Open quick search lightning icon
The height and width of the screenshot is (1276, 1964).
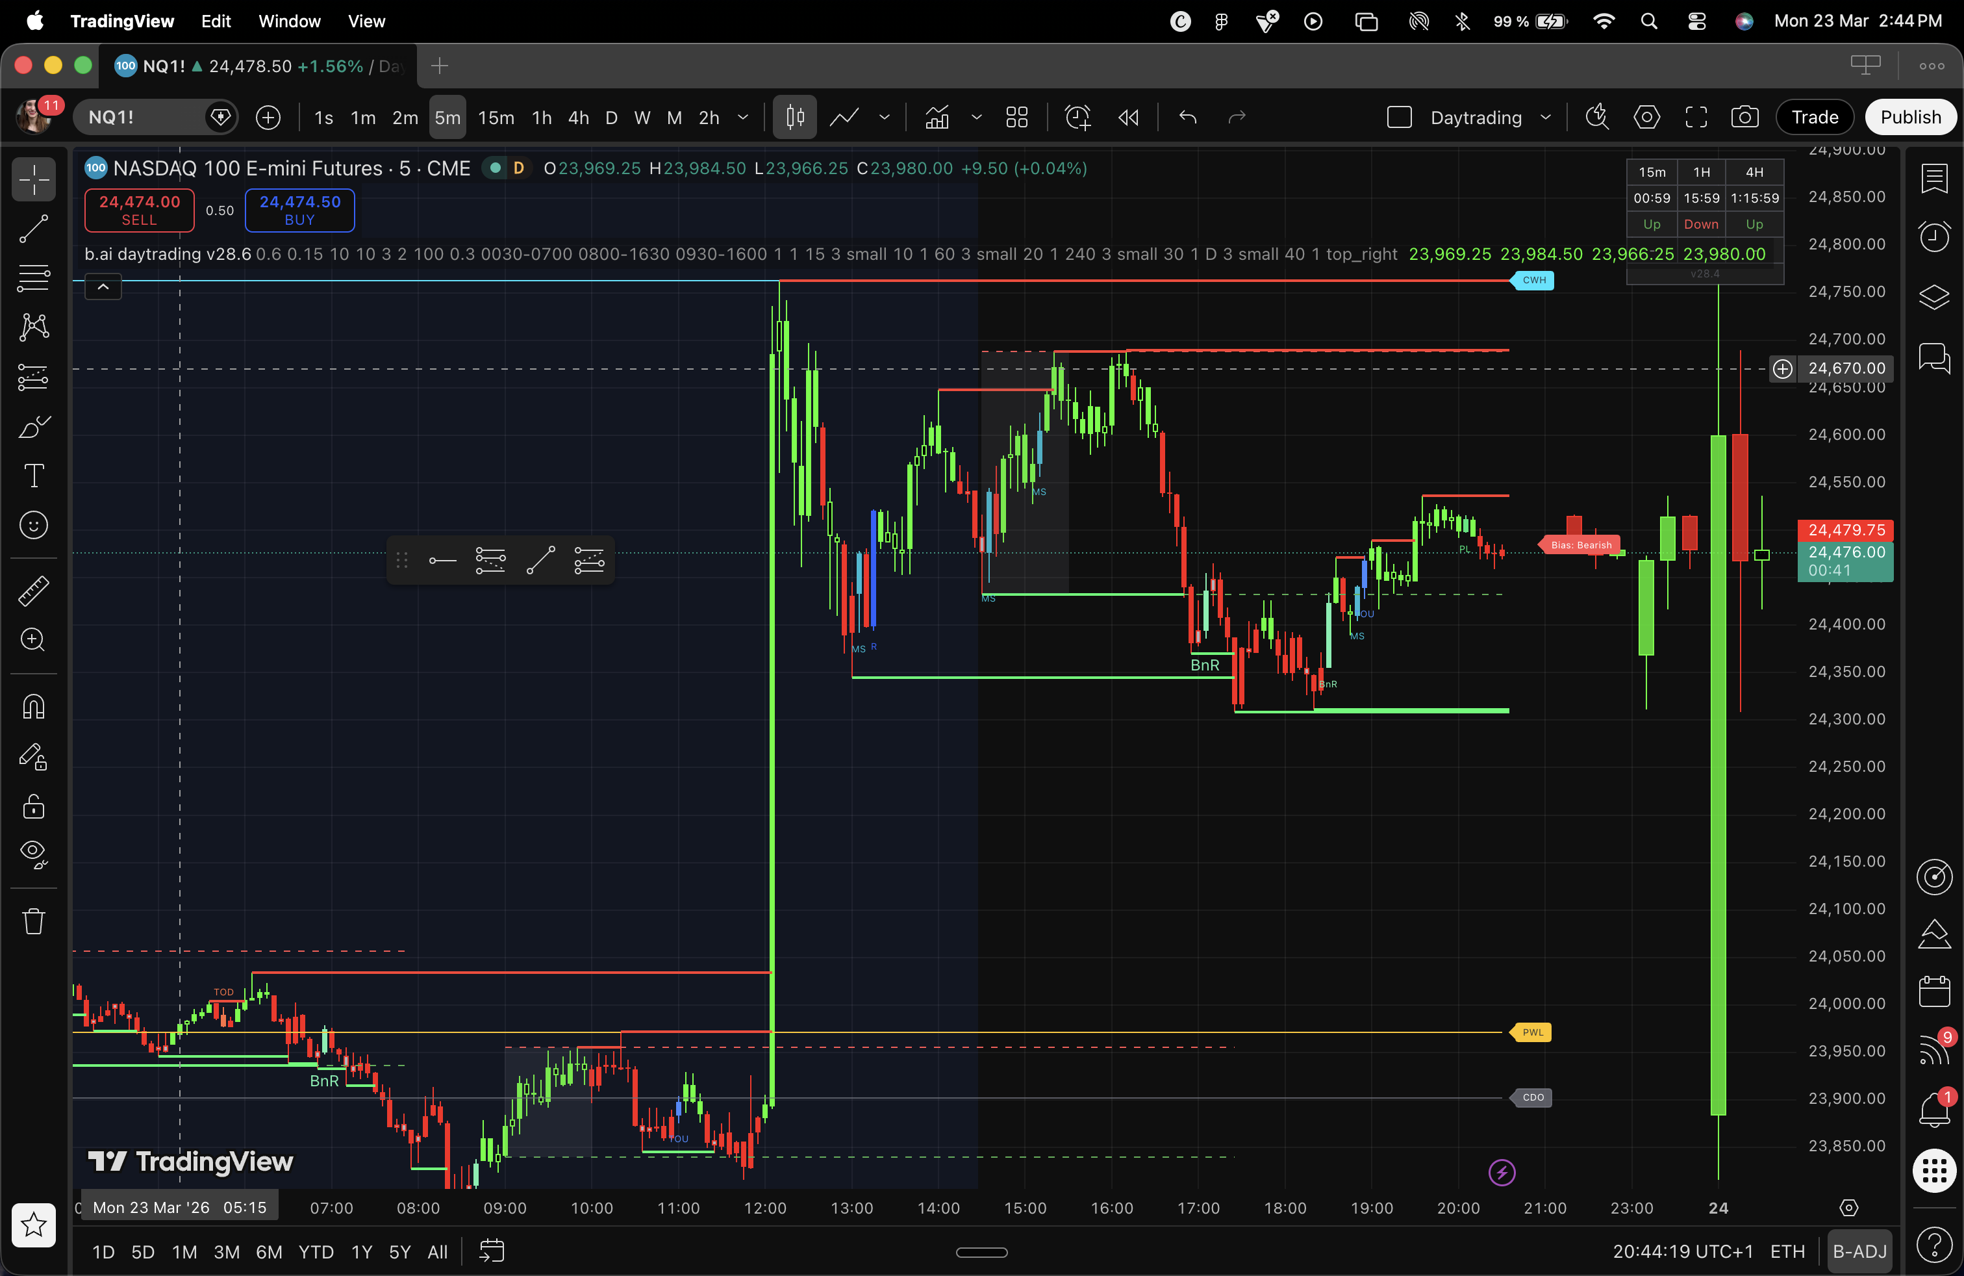1597,117
